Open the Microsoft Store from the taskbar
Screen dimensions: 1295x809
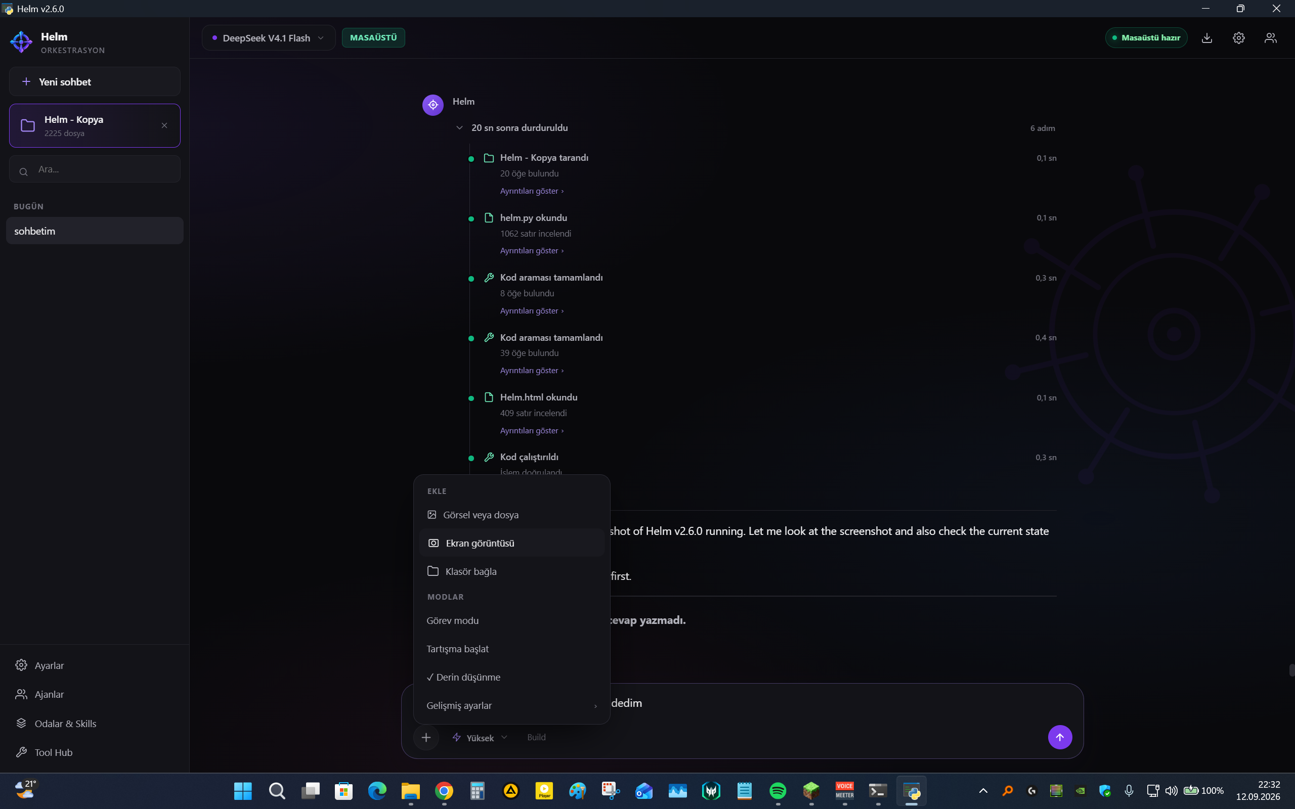point(343,791)
